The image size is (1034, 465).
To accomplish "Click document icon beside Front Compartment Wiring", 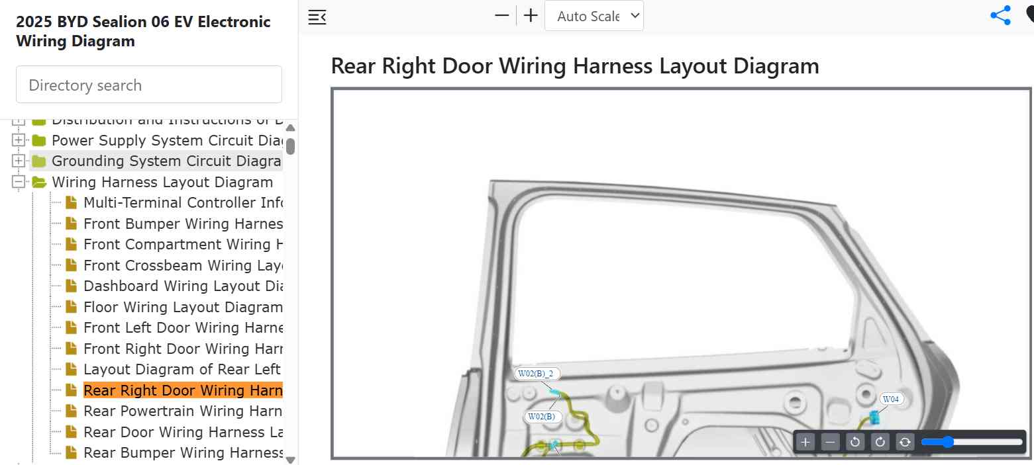I will coord(72,244).
